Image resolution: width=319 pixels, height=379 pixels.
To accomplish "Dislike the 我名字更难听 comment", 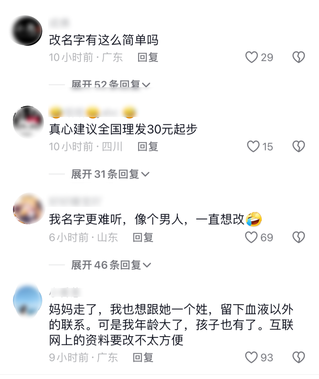I will click(299, 237).
